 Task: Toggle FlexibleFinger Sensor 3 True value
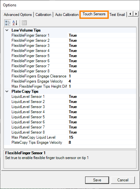[x=102, y=46]
